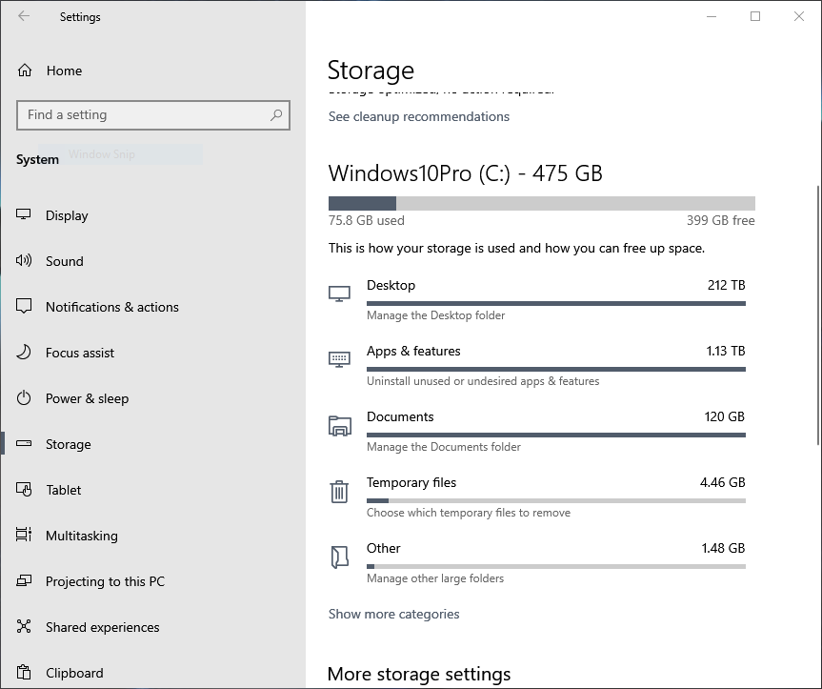The image size is (822, 689).
Task: Open the Desktop storage category
Action: (x=537, y=300)
